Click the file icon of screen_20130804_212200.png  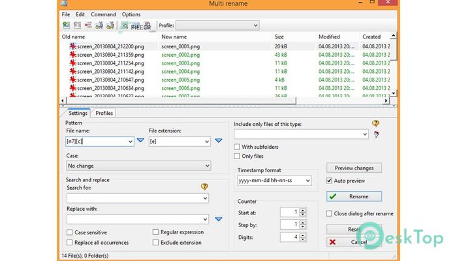click(73, 46)
